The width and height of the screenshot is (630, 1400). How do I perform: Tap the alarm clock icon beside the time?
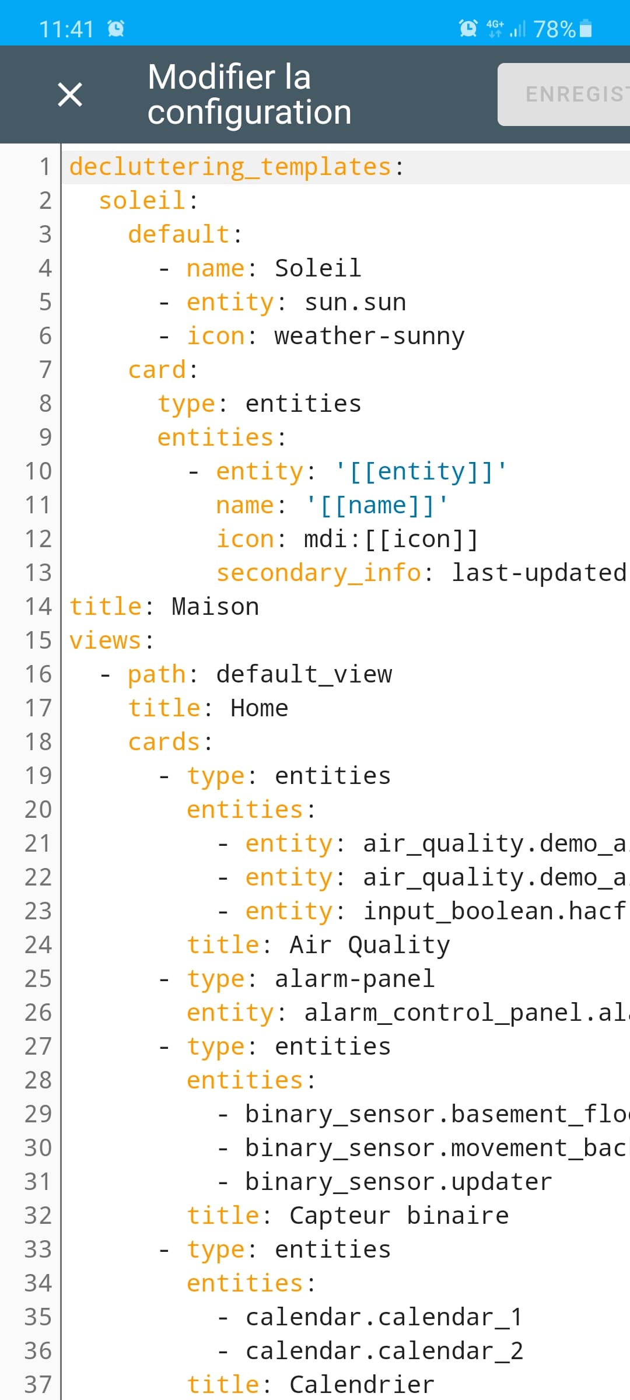(x=116, y=29)
